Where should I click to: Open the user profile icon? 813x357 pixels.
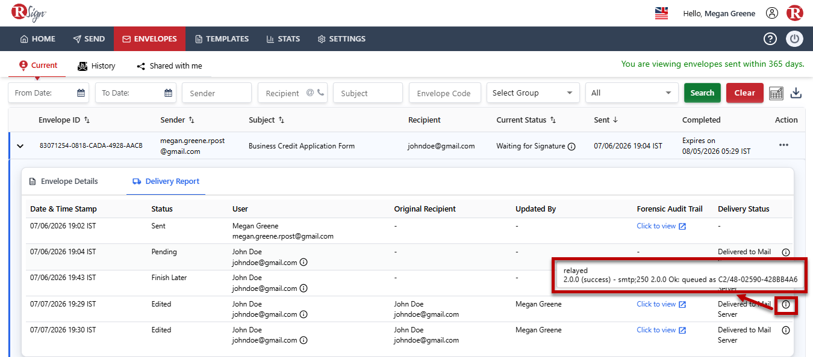tap(772, 13)
